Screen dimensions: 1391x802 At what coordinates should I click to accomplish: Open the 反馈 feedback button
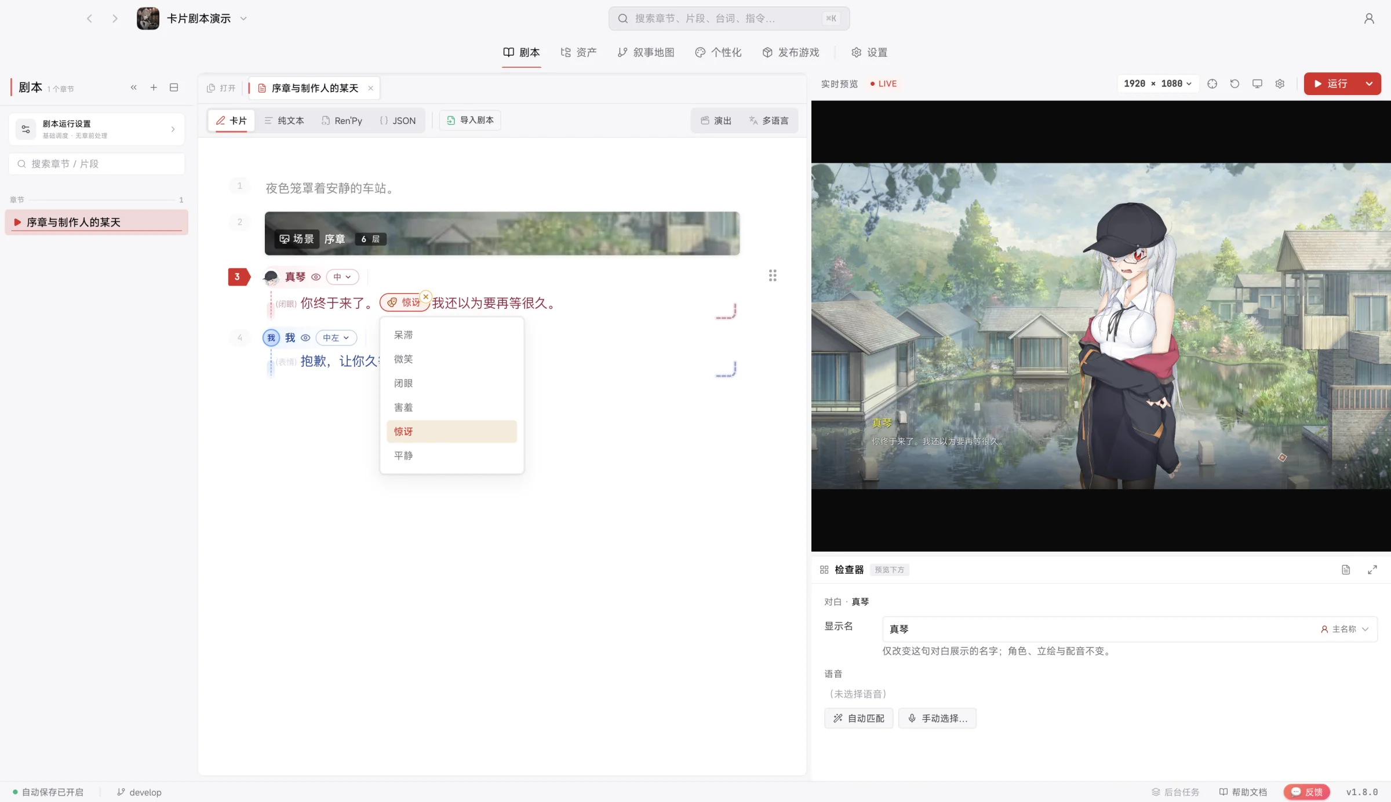coord(1307,792)
